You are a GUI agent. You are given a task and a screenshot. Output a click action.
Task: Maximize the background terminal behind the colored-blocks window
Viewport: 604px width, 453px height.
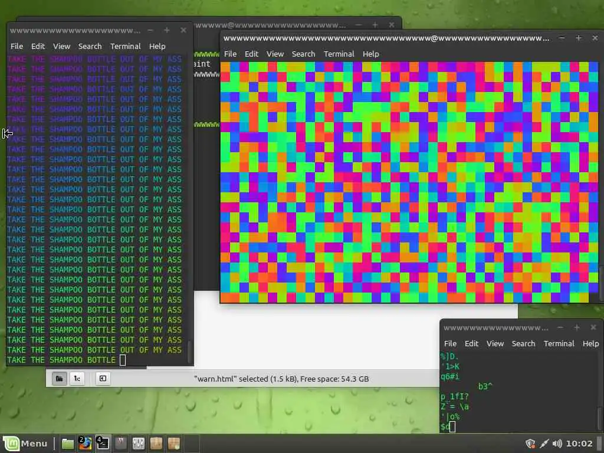point(375,25)
